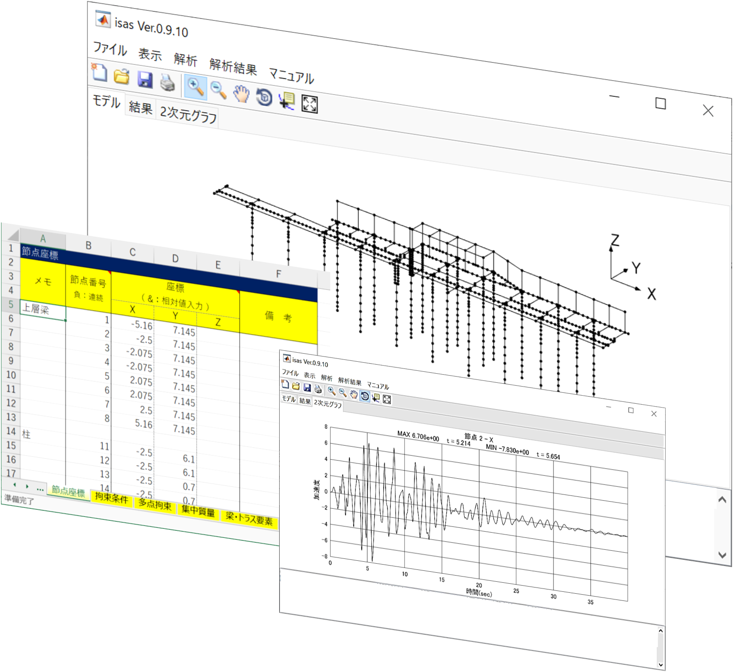Switch to the 2次元グラフ tab in the large window
Screen dimensions: 733x672
(x=188, y=115)
